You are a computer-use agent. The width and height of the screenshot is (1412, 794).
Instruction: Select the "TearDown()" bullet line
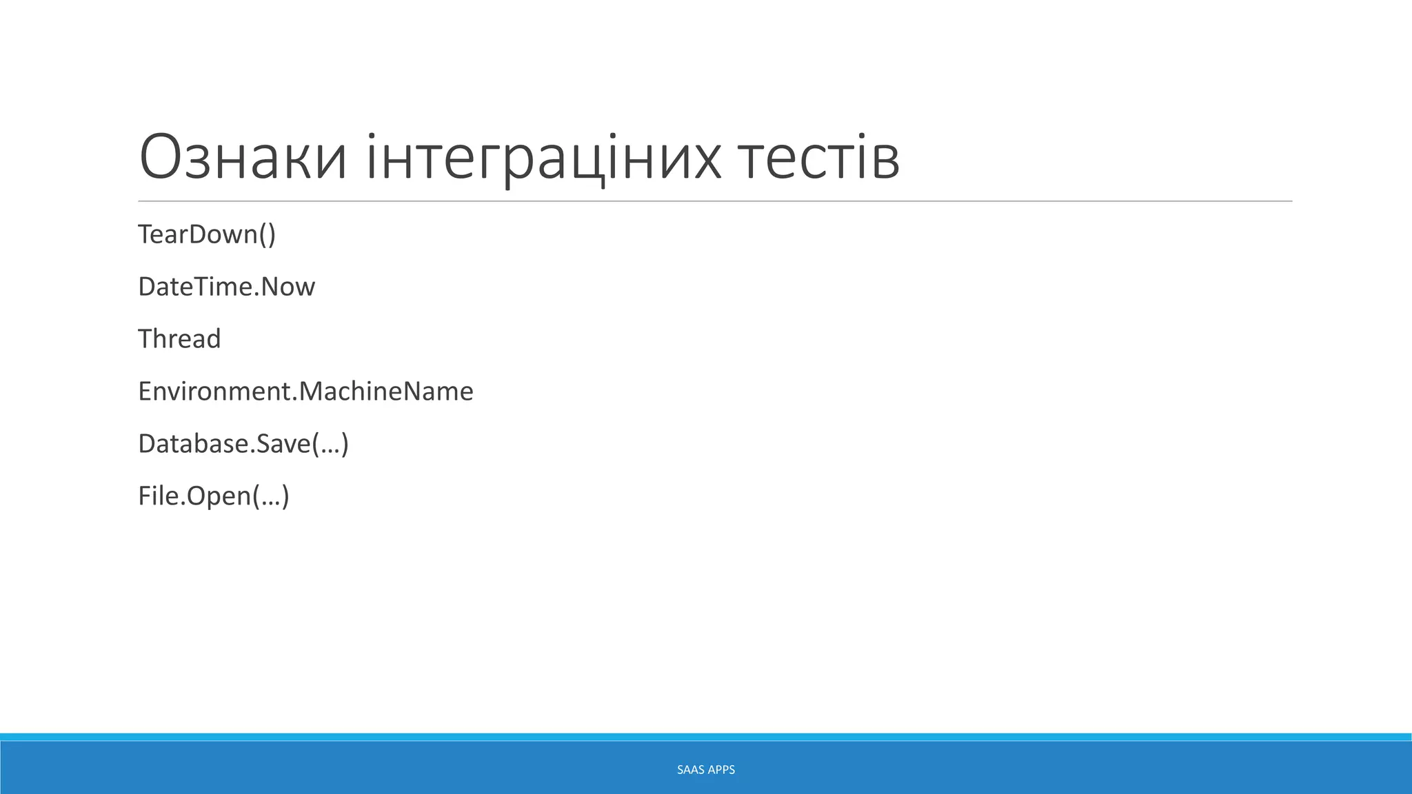(207, 234)
